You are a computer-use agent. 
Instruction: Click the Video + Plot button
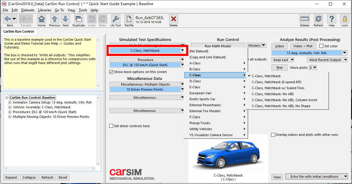(303, 46)
